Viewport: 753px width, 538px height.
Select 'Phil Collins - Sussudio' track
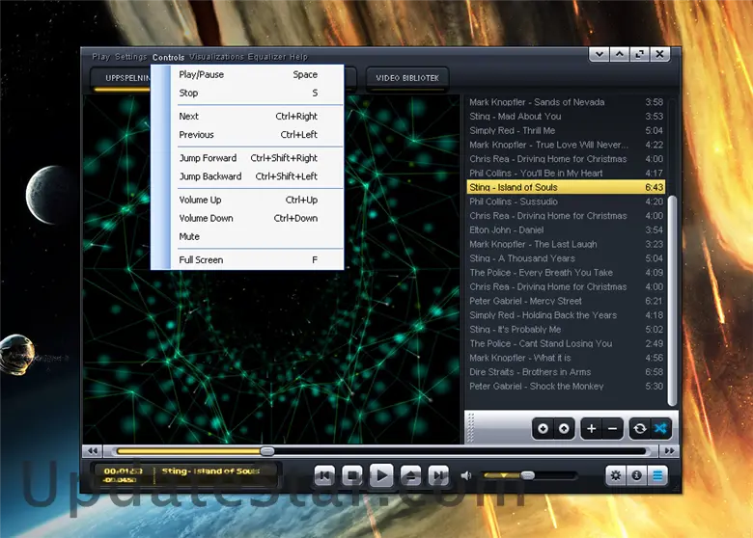pyautogui.click(x=566, y=202)
